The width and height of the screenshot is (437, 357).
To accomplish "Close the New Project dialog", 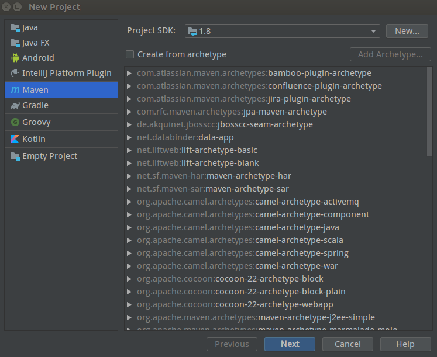I will click(x=6, y=6).
